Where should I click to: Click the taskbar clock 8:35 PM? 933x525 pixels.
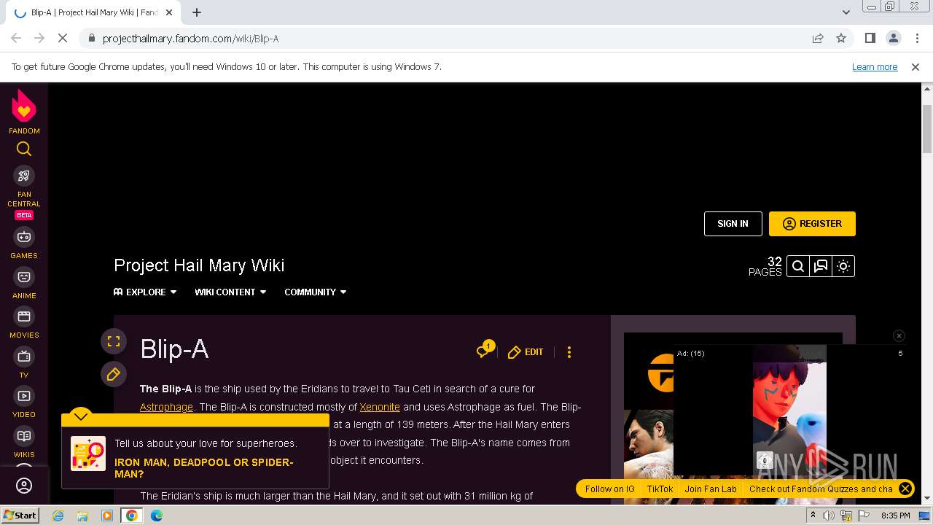pyautogui.click(x=895, y=516)
